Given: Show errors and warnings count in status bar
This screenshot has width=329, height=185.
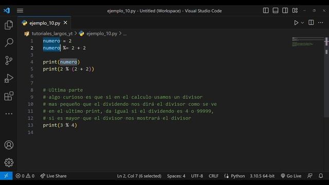Looking at the screenshot, I should point(25,176).
